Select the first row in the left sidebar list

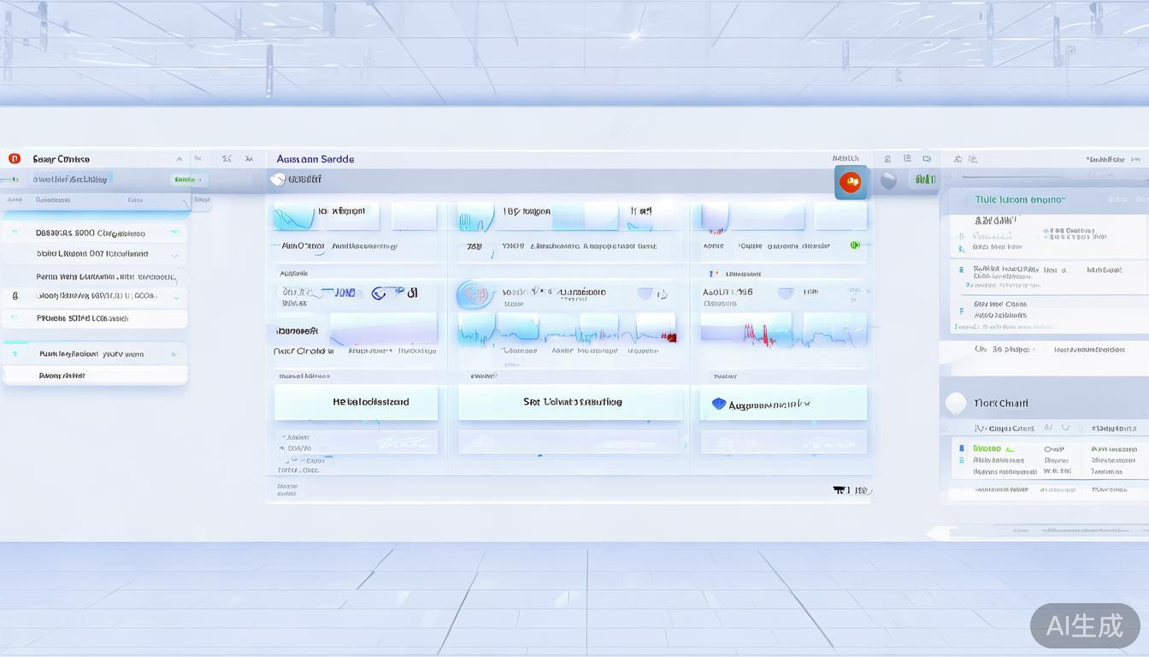(x=94, y=233)
